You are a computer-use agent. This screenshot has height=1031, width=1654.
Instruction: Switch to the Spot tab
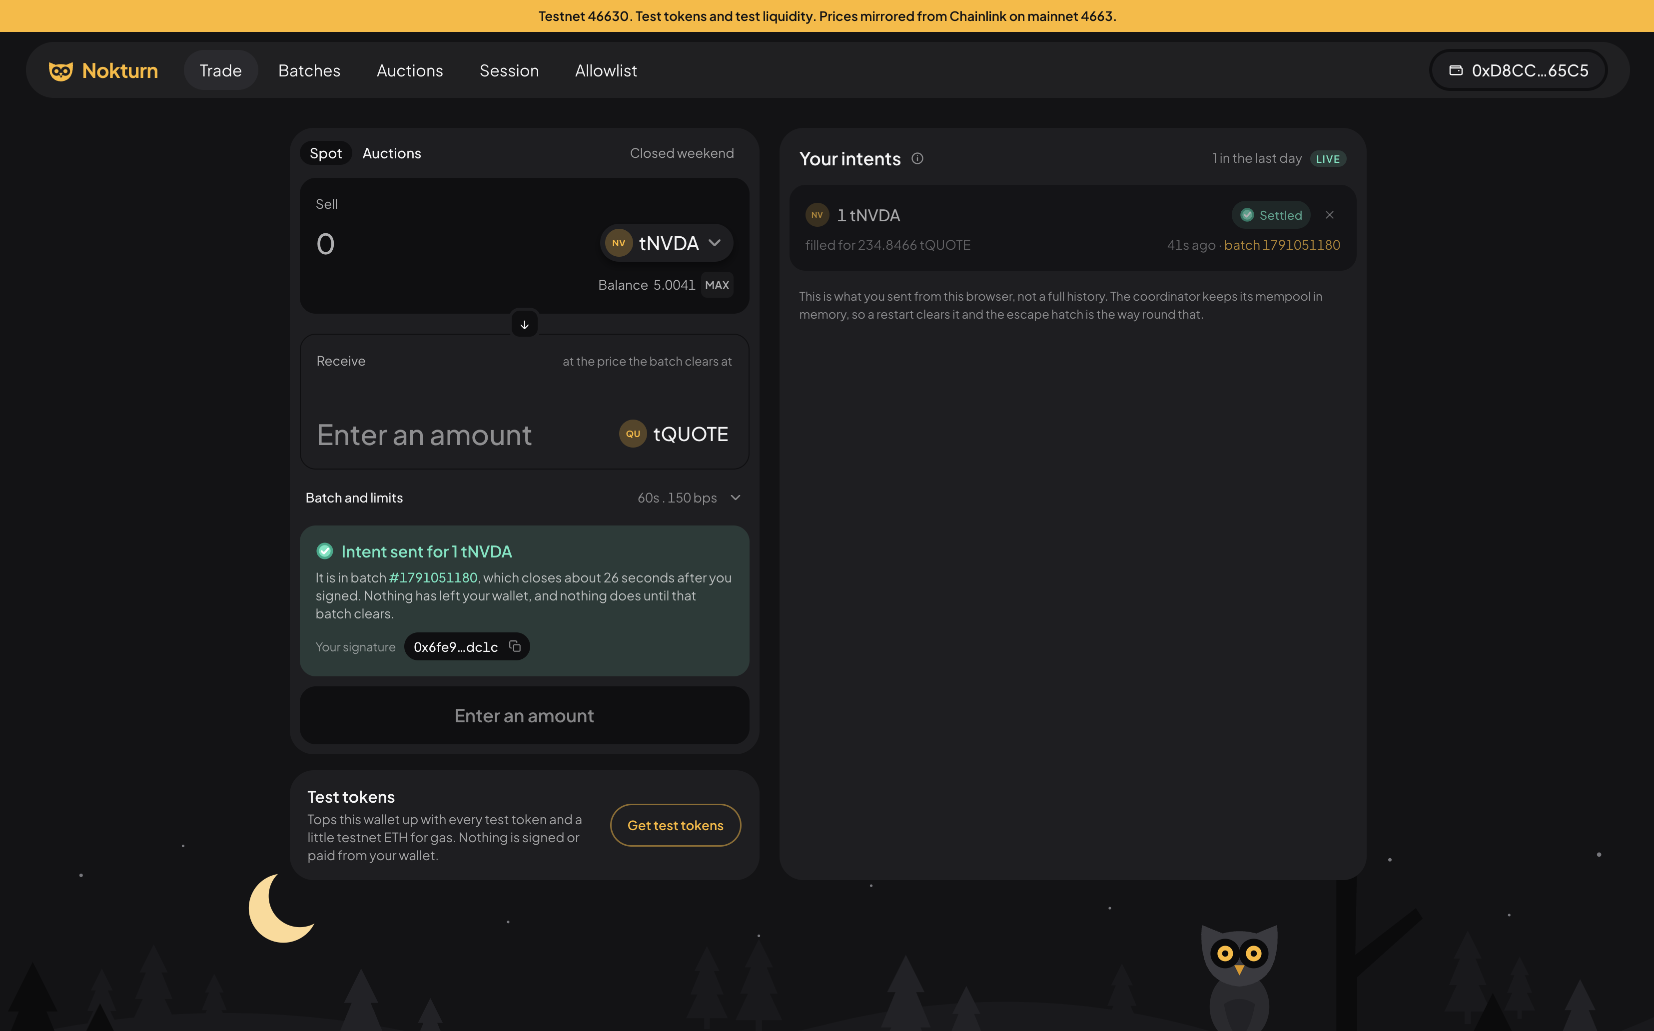point(326,153)
